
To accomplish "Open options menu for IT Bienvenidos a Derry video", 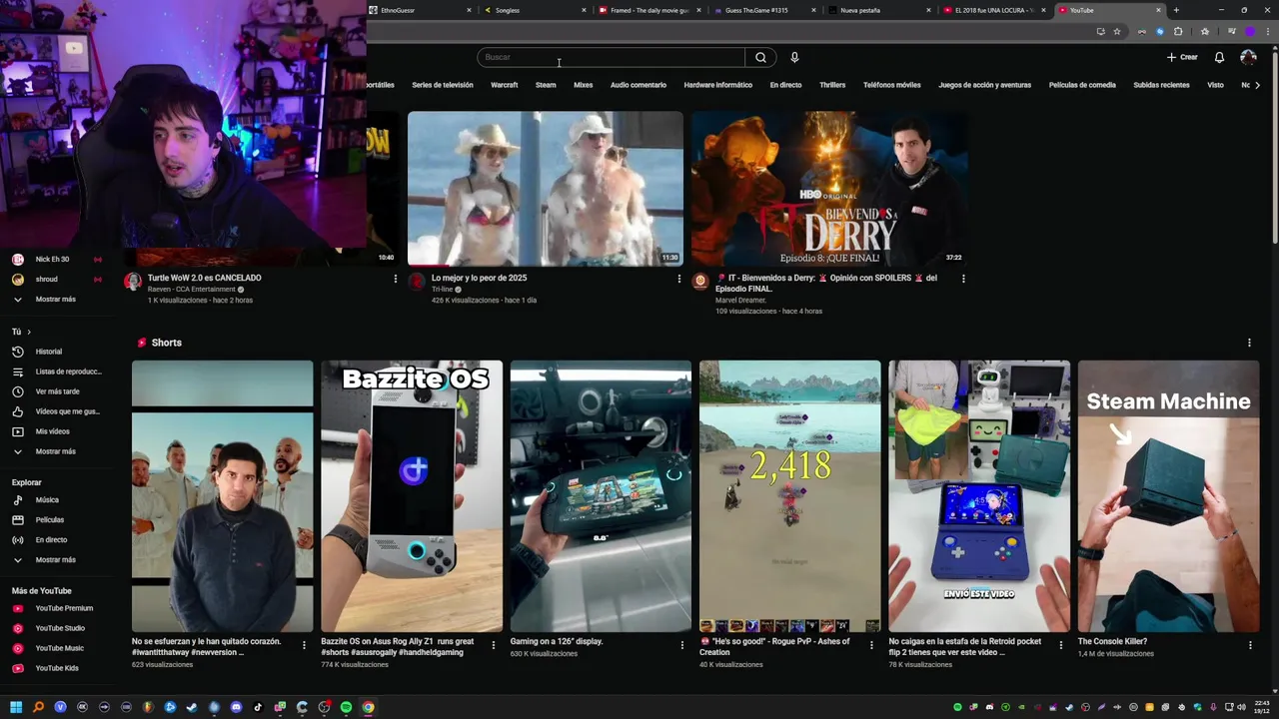I will (x=963, y=279).
